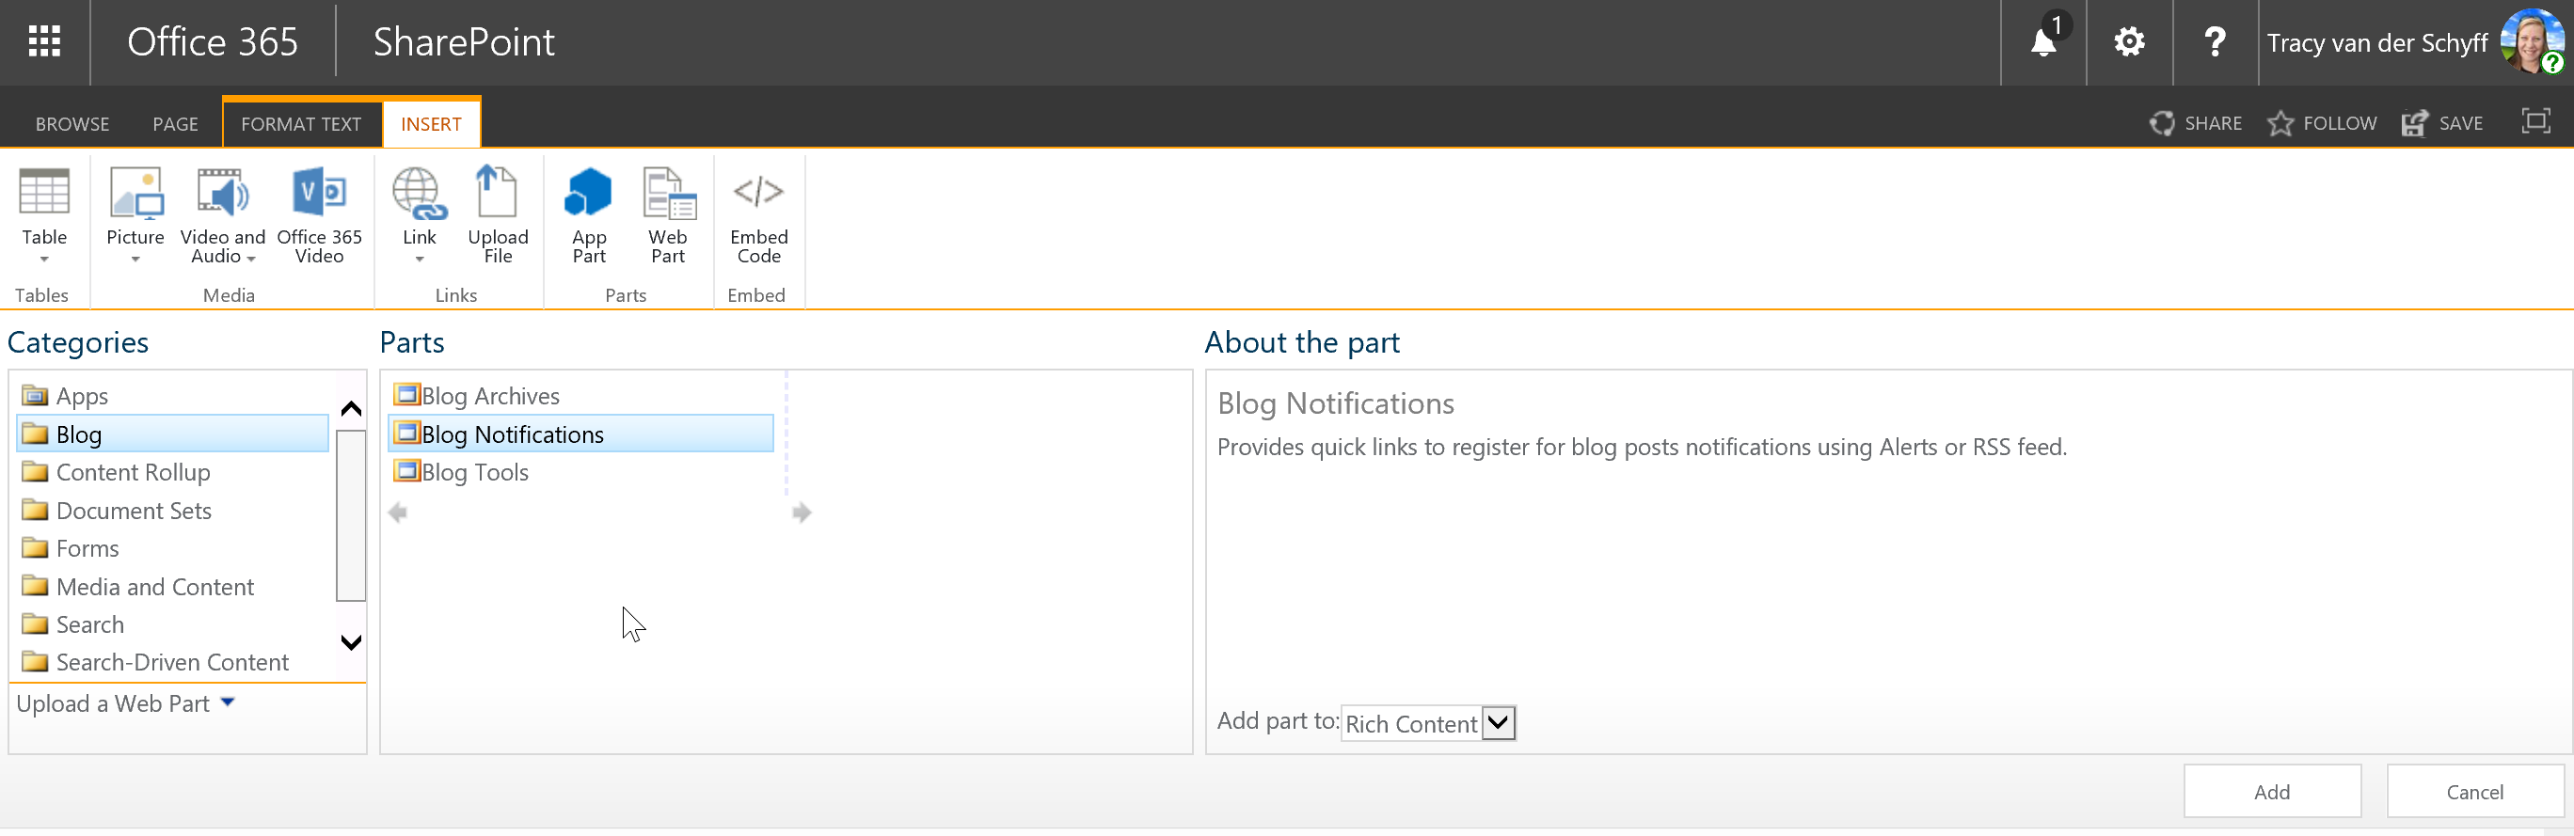
Task: Expand the Upload a Web Part section
Action: 126,703
